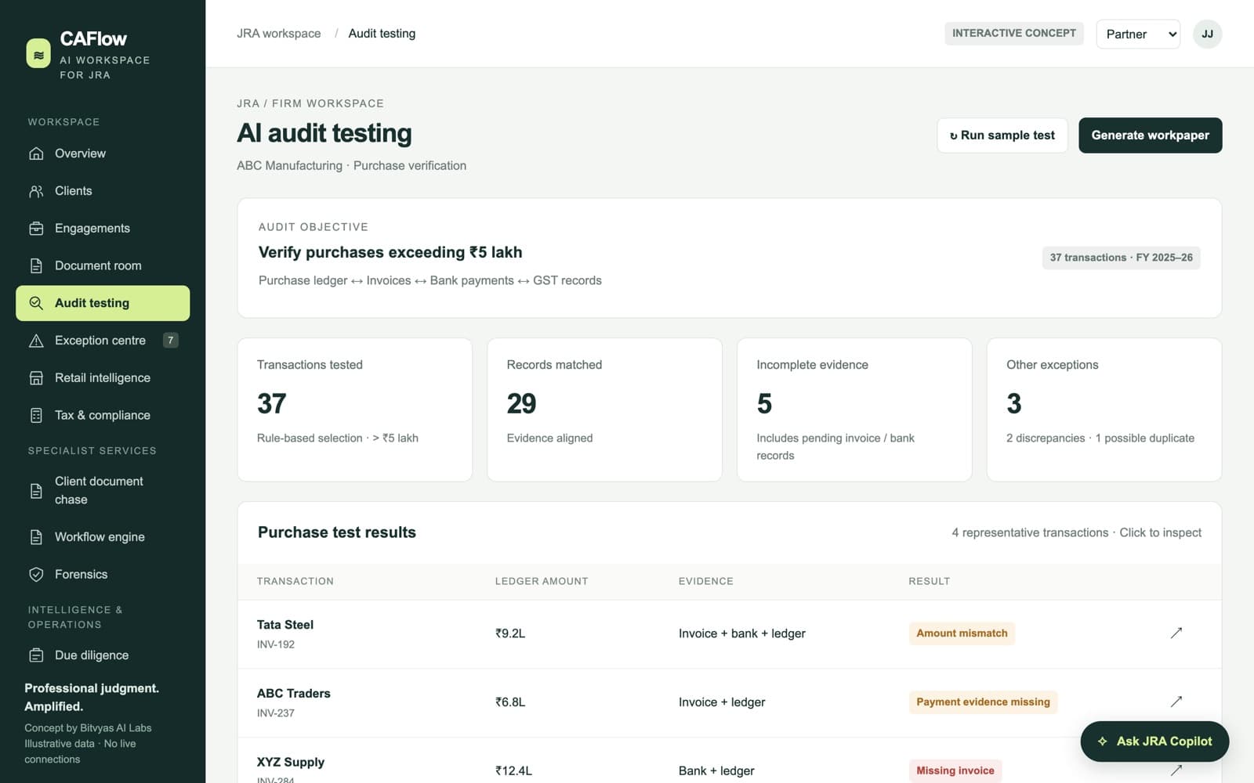Click the Workflow engine document icon
This screenshot has width=1254, height=783.
(36, 537)
